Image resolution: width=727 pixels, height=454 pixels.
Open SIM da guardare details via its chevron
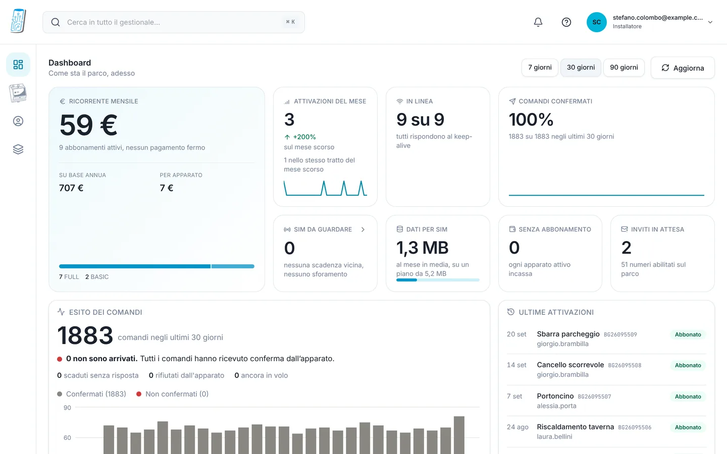tap(363, 230)
